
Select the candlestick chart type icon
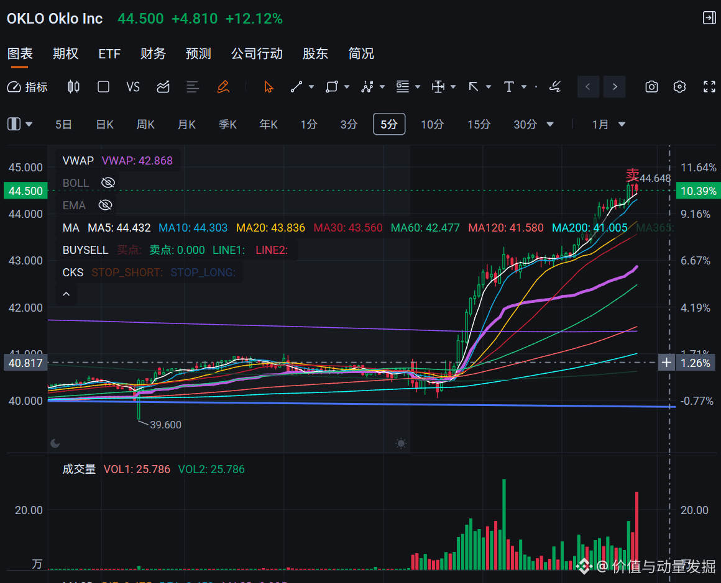coord(73,87)
